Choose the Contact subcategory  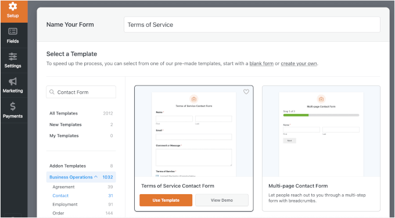(82, 195)
